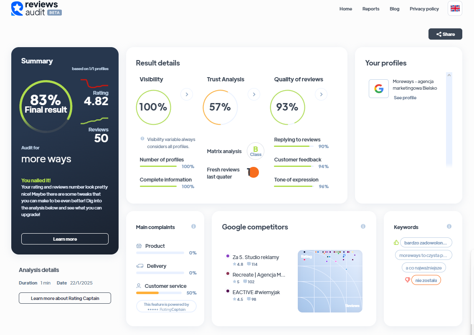Click the Complete information label
474x335 pixels.
166,180
